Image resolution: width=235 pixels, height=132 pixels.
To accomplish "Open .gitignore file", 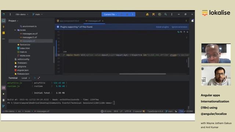I will [x=21, y=66].
